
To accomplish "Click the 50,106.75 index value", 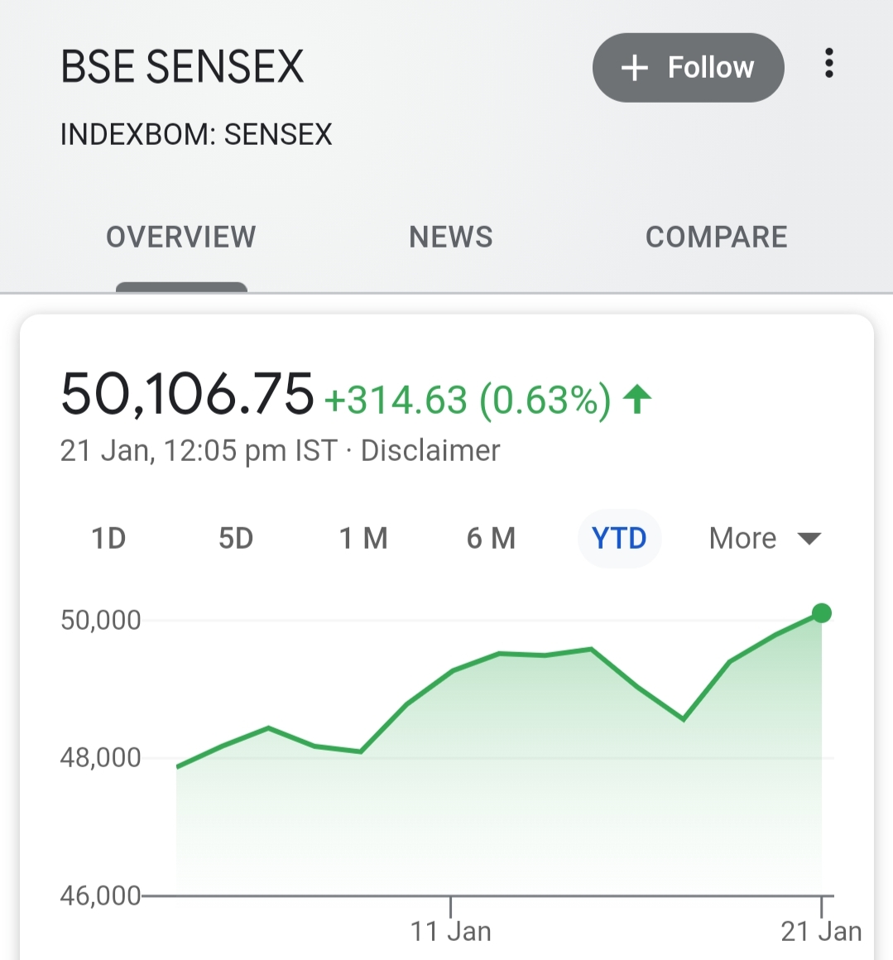I will pyautogui.click(x=187, y=394).
